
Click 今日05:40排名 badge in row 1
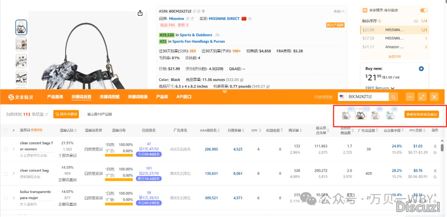pyautogui.click(x=149, y=154)
